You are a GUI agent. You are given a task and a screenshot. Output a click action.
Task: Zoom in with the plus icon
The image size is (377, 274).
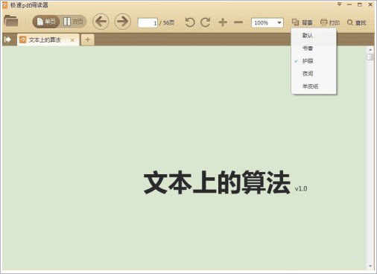point(223,22)
